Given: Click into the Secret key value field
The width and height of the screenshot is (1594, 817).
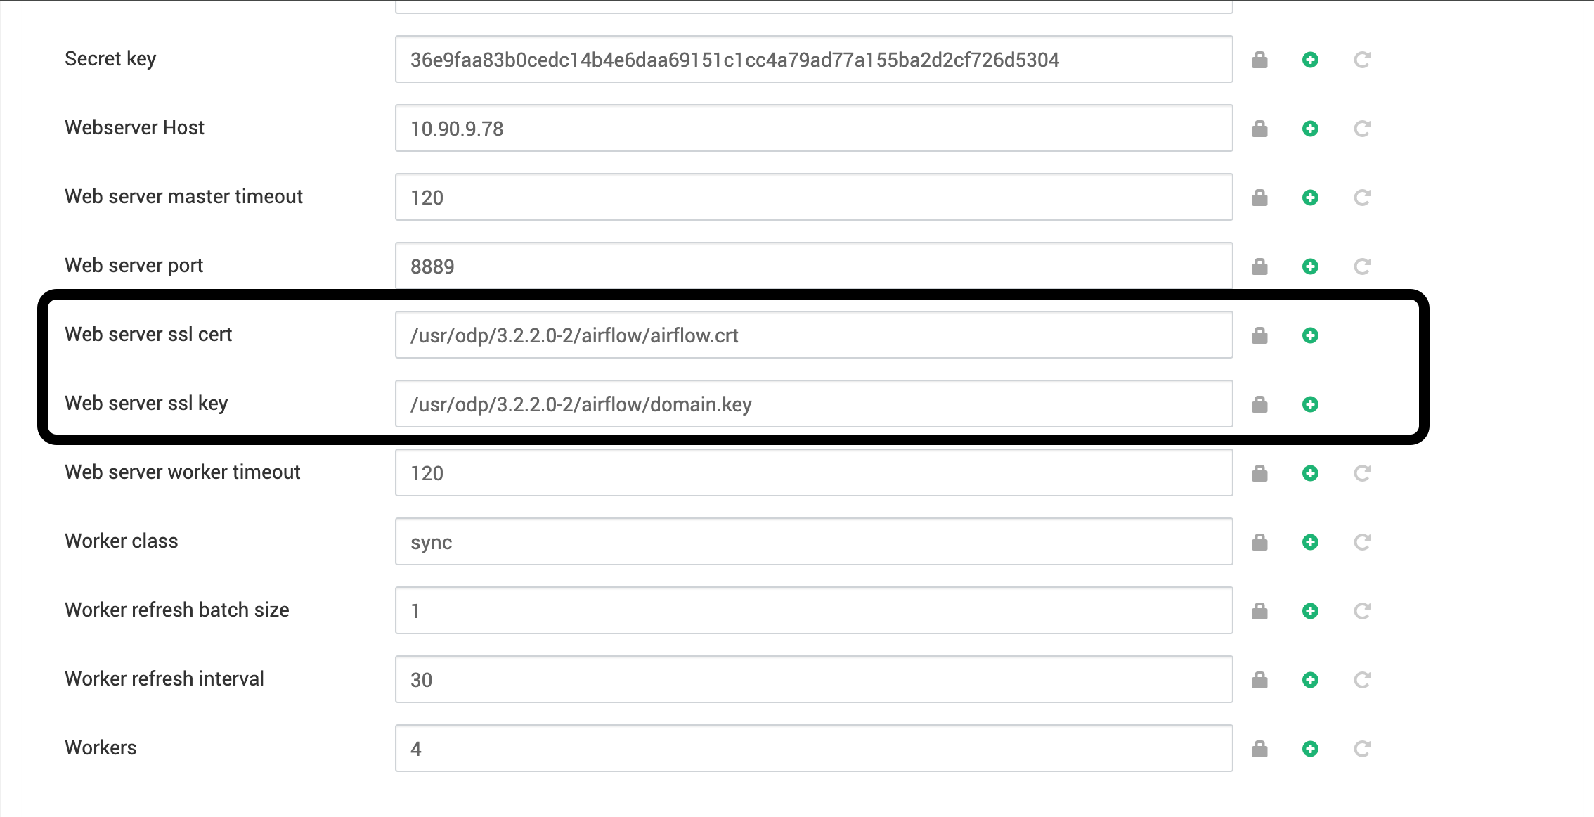Looking at the screenshot, I should (814, 59).
